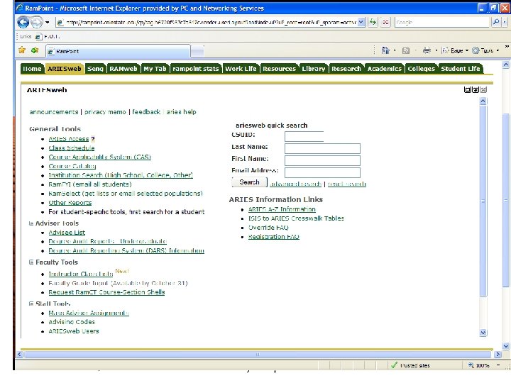Click the announcements link
511x383 pixels.
[x=54, y=112]
